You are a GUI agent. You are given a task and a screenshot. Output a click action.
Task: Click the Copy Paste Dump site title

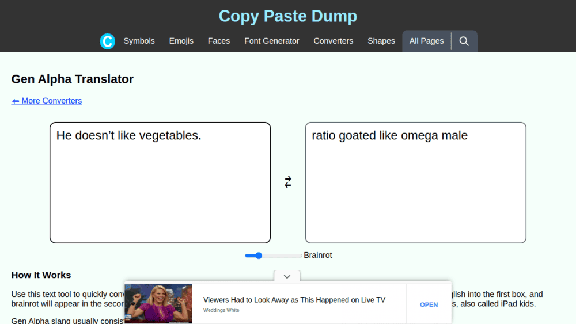pos(288,16)
